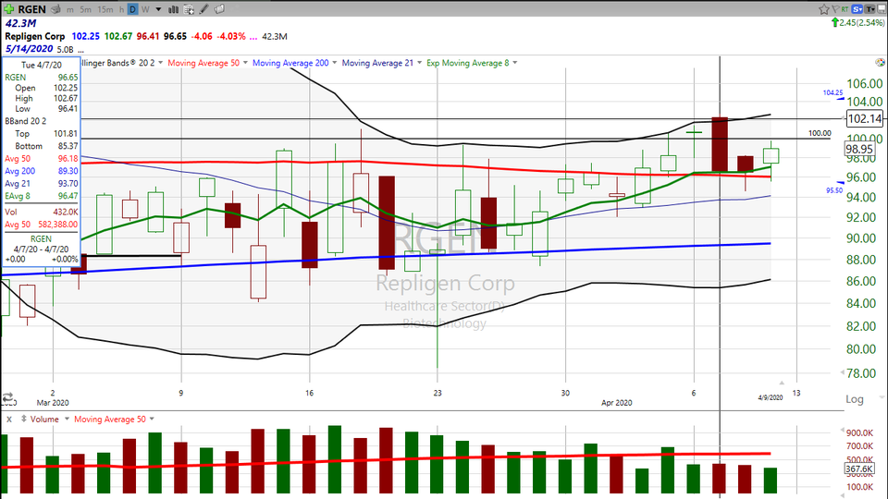The image size is (888, 499).
Task: Open the Volume indicator dropdown arrow
Action: click(67, 420)
